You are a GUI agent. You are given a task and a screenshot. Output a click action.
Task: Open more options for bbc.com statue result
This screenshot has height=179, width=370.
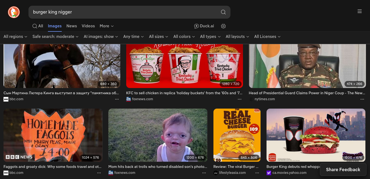117,99
